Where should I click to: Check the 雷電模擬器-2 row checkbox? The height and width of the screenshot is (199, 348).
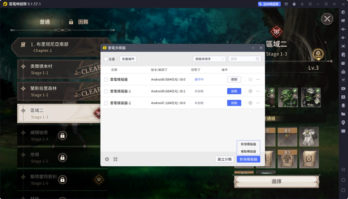click(x=106, y=103)
